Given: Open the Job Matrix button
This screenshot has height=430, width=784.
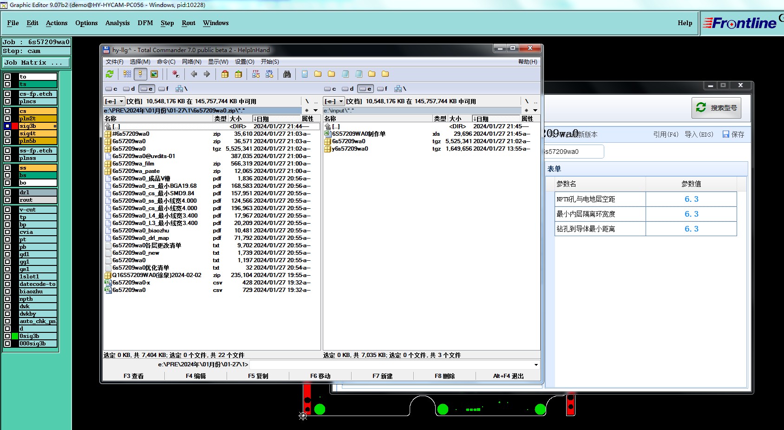Looking at the screenshot, I should [x=36, y=62].
